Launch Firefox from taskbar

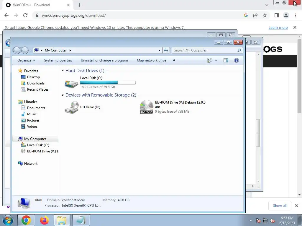(45, 220)
